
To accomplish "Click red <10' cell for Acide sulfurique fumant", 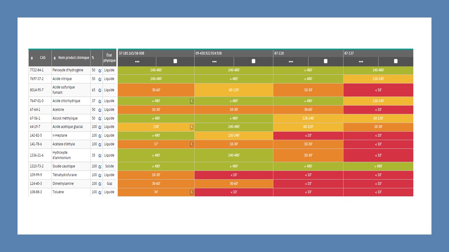I will point(378,90).
